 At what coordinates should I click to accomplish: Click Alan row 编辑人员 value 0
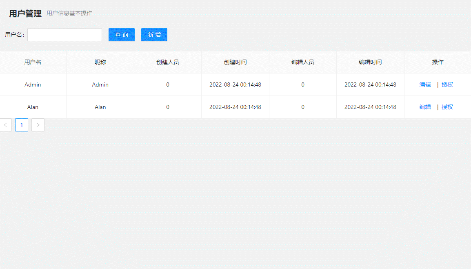(303, 107)
